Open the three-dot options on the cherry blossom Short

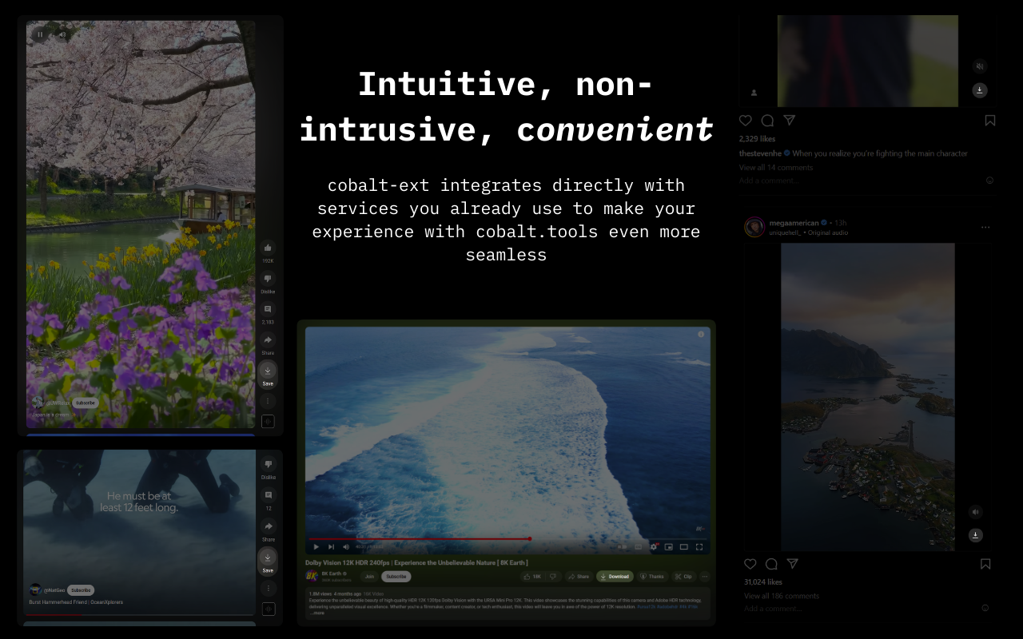click(x=268, y=400)
